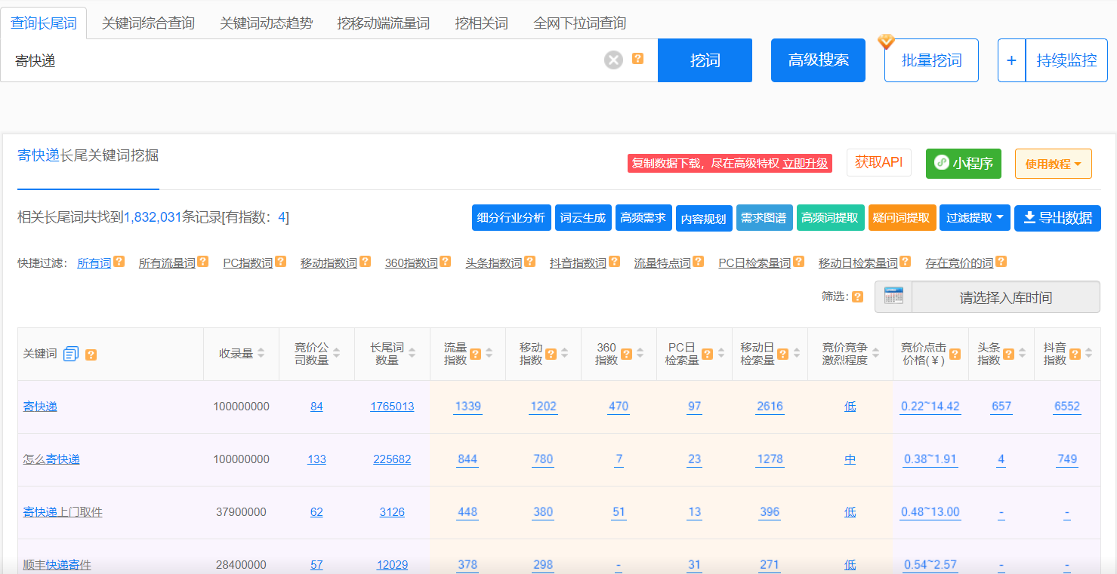Open keyword link 寄快递上门取件

coord(63,512)
